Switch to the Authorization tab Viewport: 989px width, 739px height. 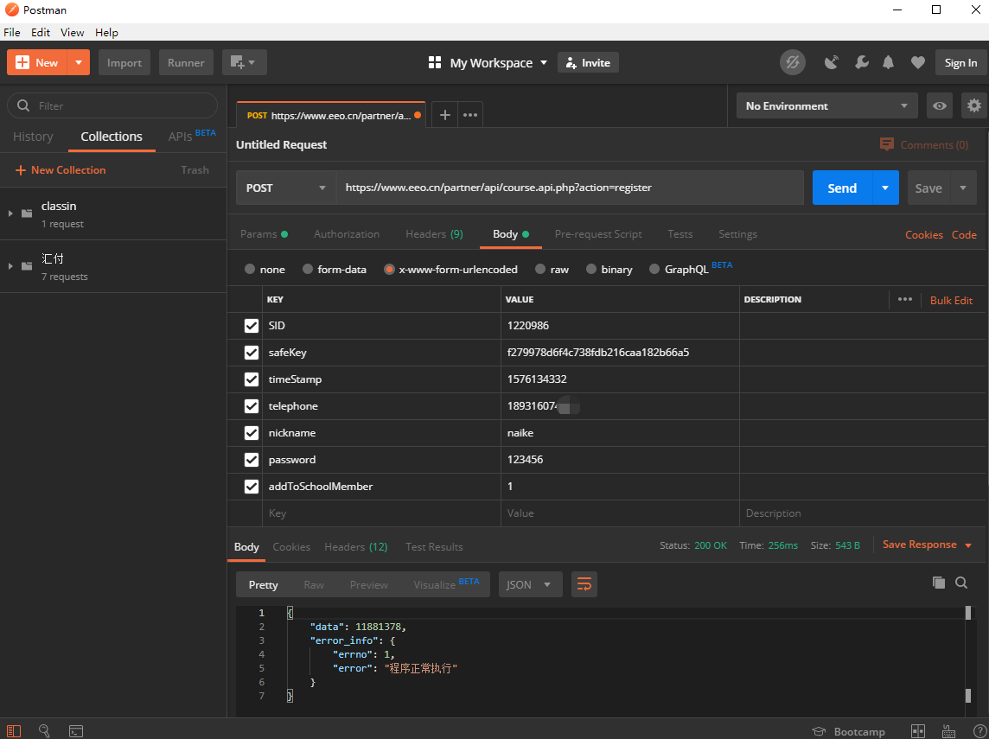point(347,234)
